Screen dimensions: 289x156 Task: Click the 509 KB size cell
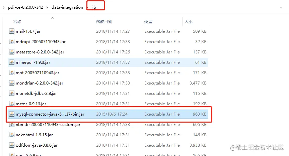click(200, 31)
